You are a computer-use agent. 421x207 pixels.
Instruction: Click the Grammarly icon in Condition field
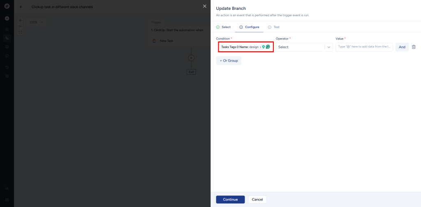268,47
